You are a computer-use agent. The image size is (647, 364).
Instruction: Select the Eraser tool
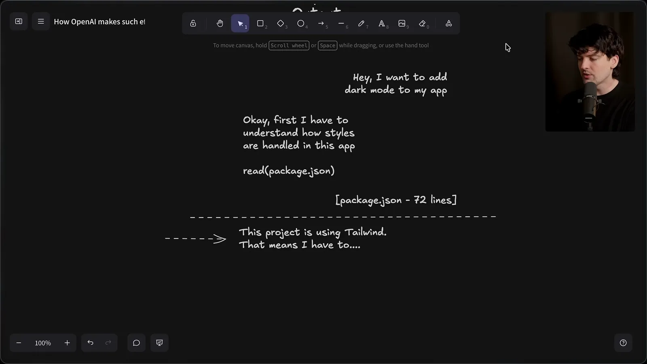pos(422,23)
